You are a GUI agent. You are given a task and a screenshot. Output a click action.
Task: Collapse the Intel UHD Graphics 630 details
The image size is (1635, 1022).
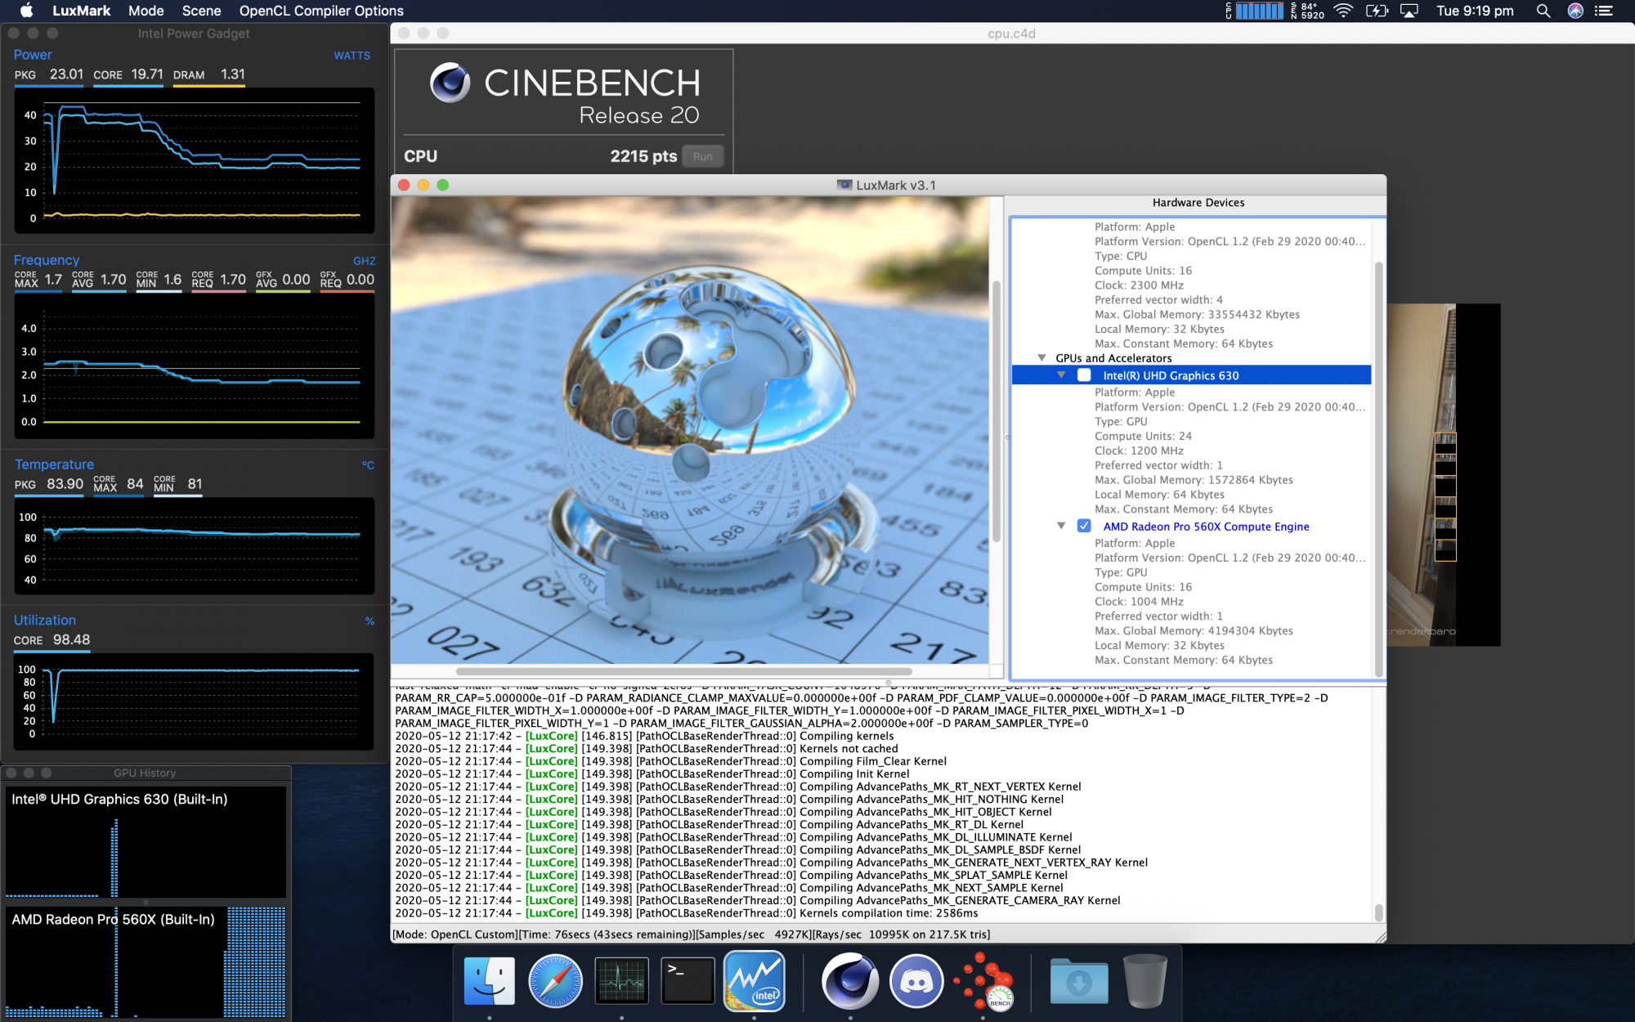1062,375
